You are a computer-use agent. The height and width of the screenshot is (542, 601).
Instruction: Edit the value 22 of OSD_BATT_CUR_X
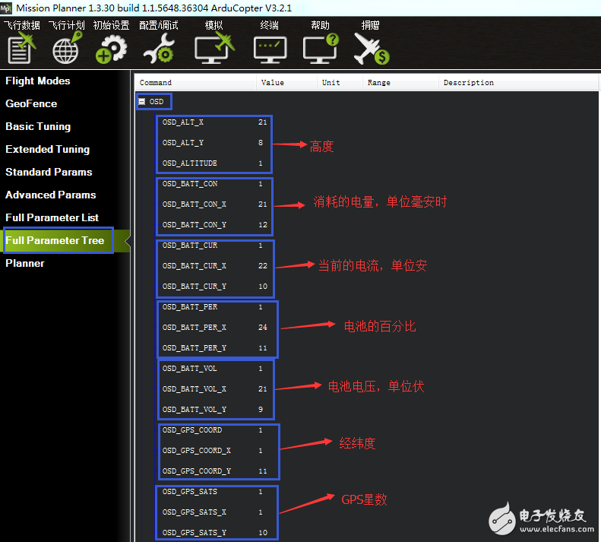(263, 266)
